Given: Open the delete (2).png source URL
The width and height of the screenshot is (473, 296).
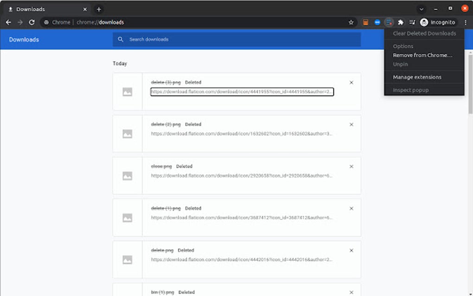Looking at the screenshot, I should point(242,134).
